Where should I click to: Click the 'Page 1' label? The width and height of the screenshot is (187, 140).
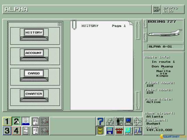point(119,26)
